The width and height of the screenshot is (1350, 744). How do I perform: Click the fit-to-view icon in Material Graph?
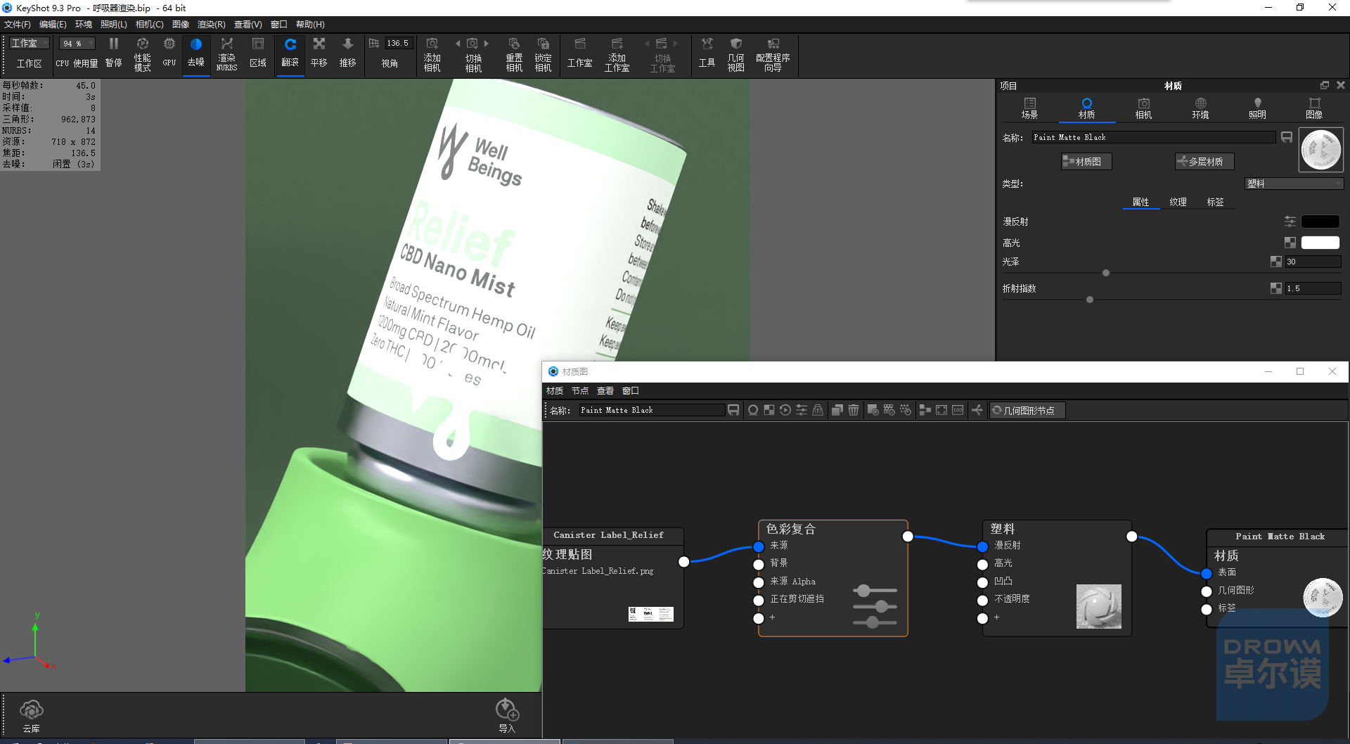pyautogui.click(x=941, y=410)
